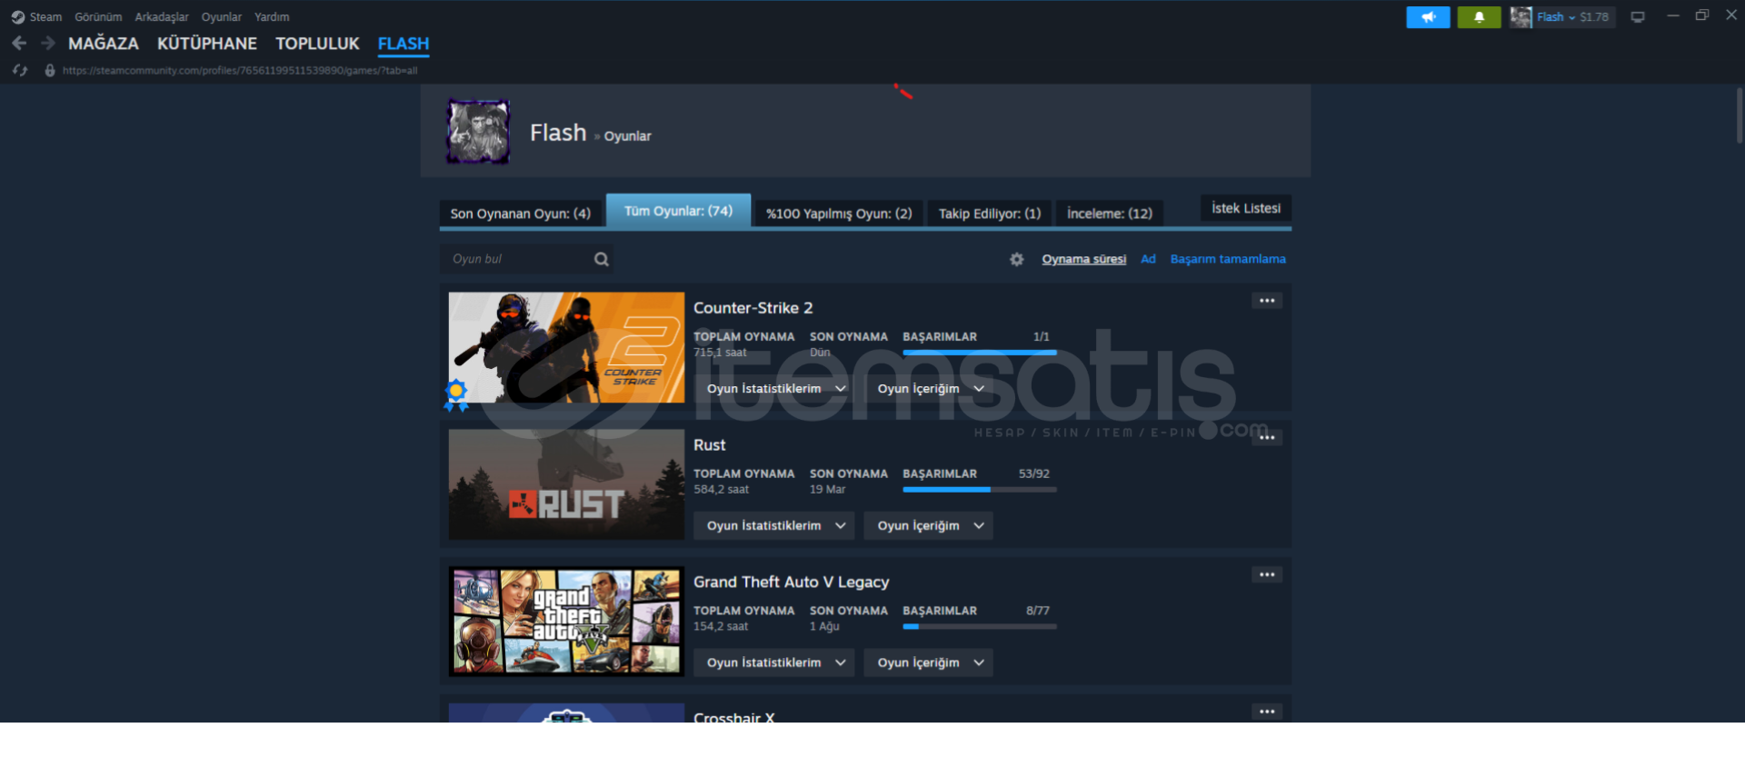
Task: Expand Oyun İstatistiklerim for Rust
Action: [773, 525]
